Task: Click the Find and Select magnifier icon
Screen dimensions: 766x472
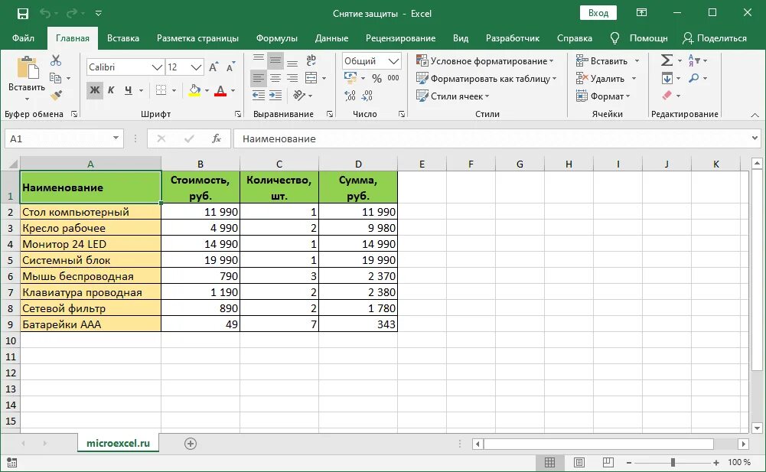Action: 694,78
